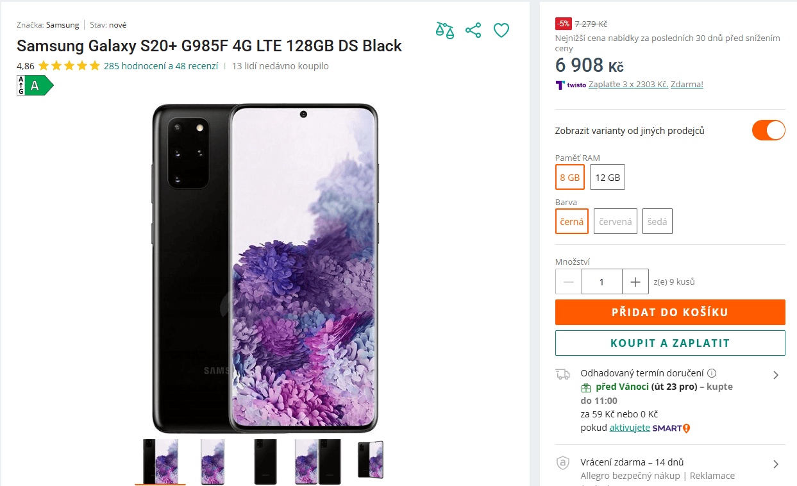Click the Allegro Smart logo
Viewport: 797px width, 486px height.
coord(671,428)
